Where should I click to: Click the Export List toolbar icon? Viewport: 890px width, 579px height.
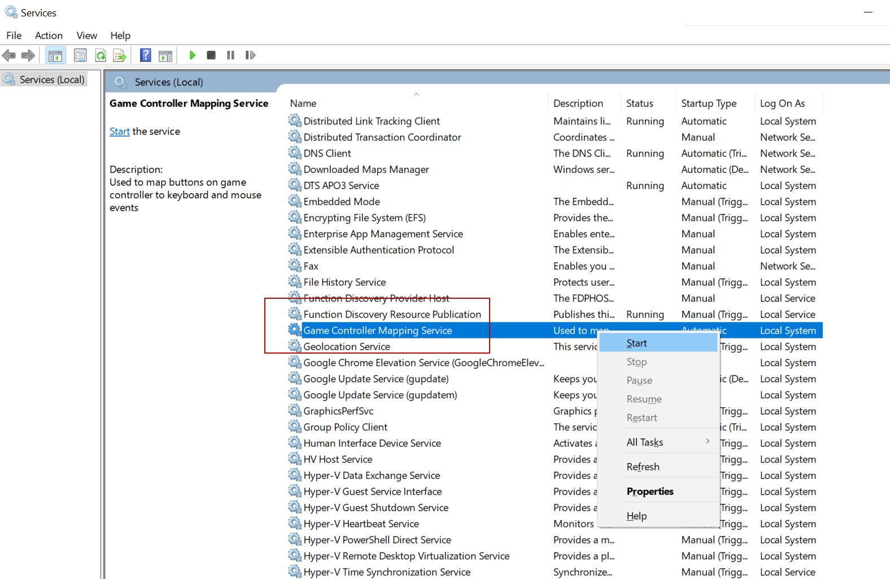(119, 55)
